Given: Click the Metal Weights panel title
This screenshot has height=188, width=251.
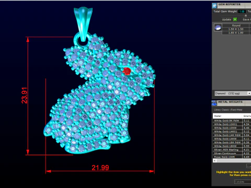Looking at the screenshot, I should coord(230,102).
